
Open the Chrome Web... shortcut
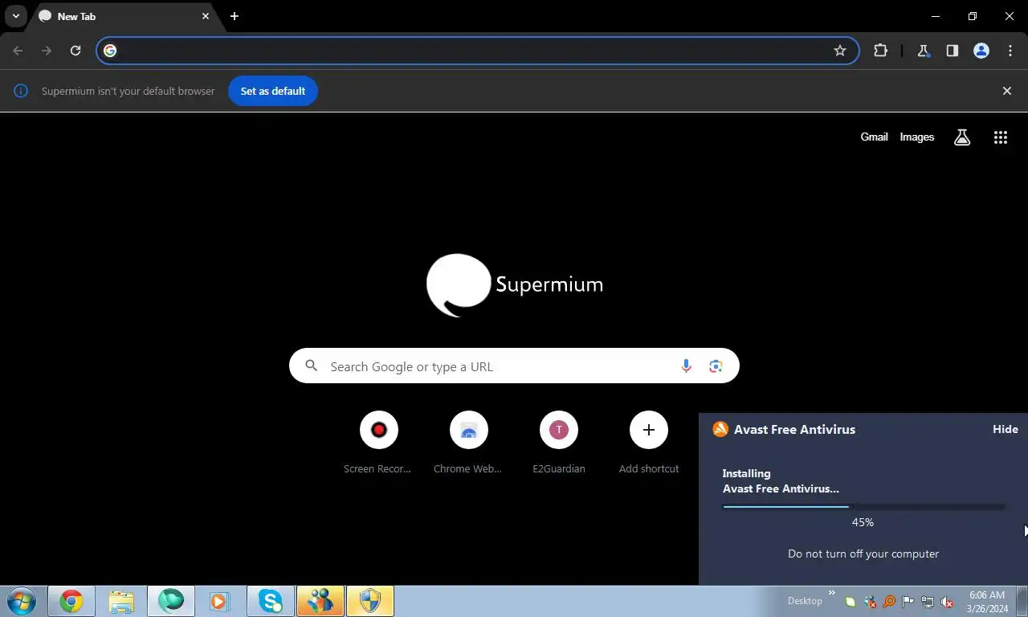click(469, 443)
